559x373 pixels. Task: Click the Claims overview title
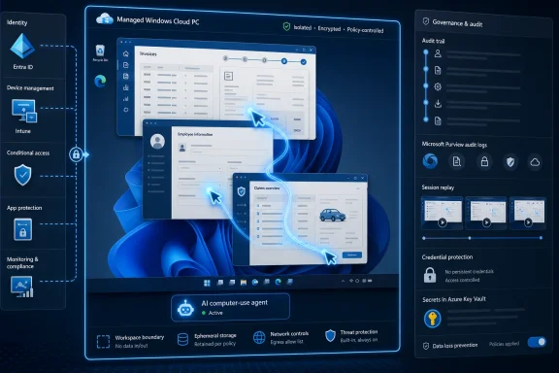[267, 187]
